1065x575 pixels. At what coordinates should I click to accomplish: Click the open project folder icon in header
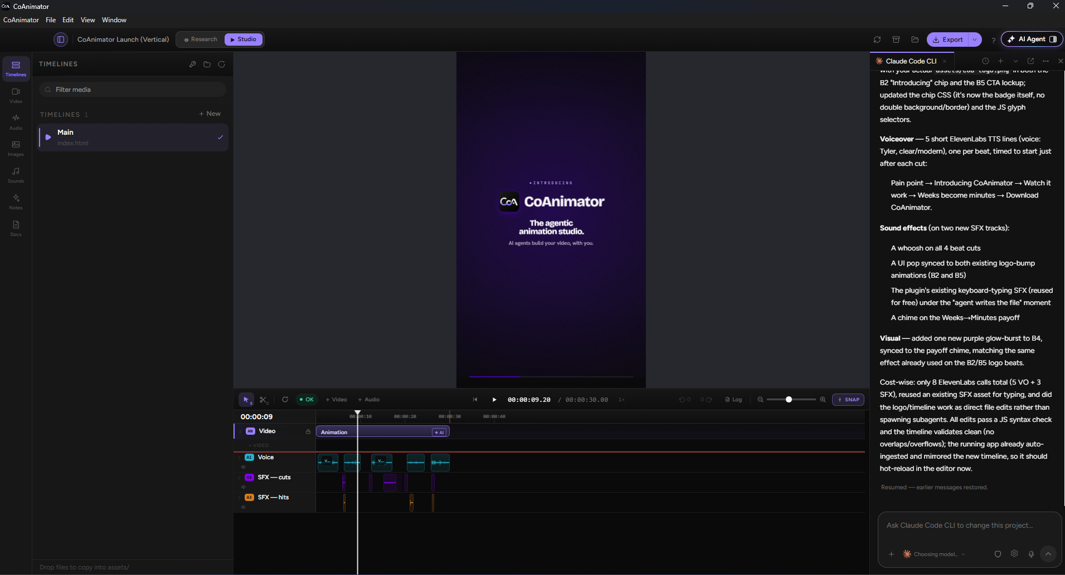(x=915, y=40)
